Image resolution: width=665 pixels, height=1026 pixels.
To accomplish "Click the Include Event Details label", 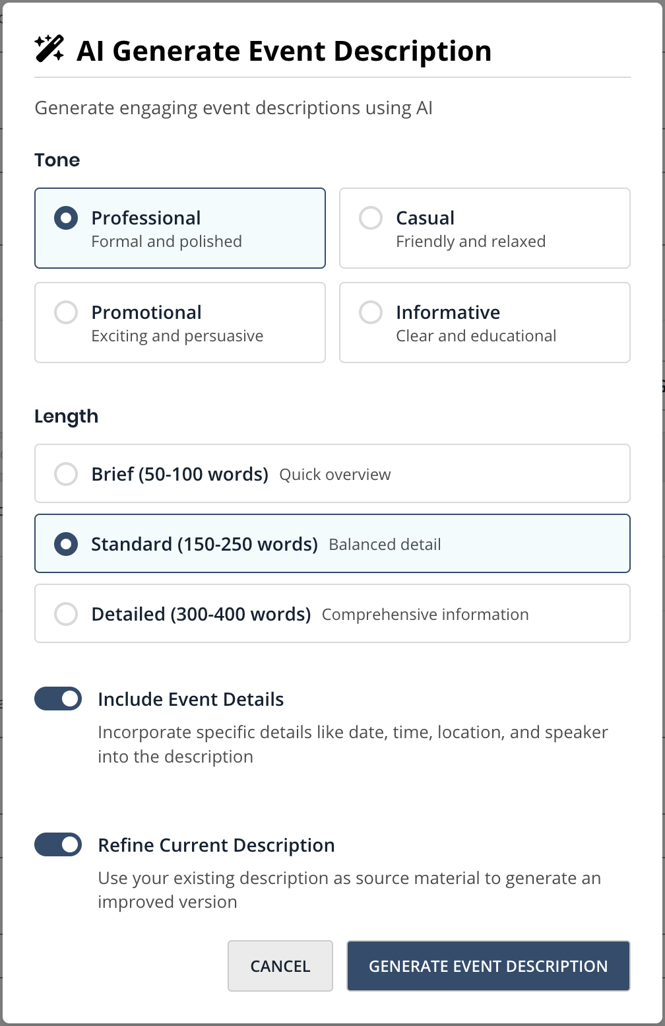I will [x=191, y=699].
